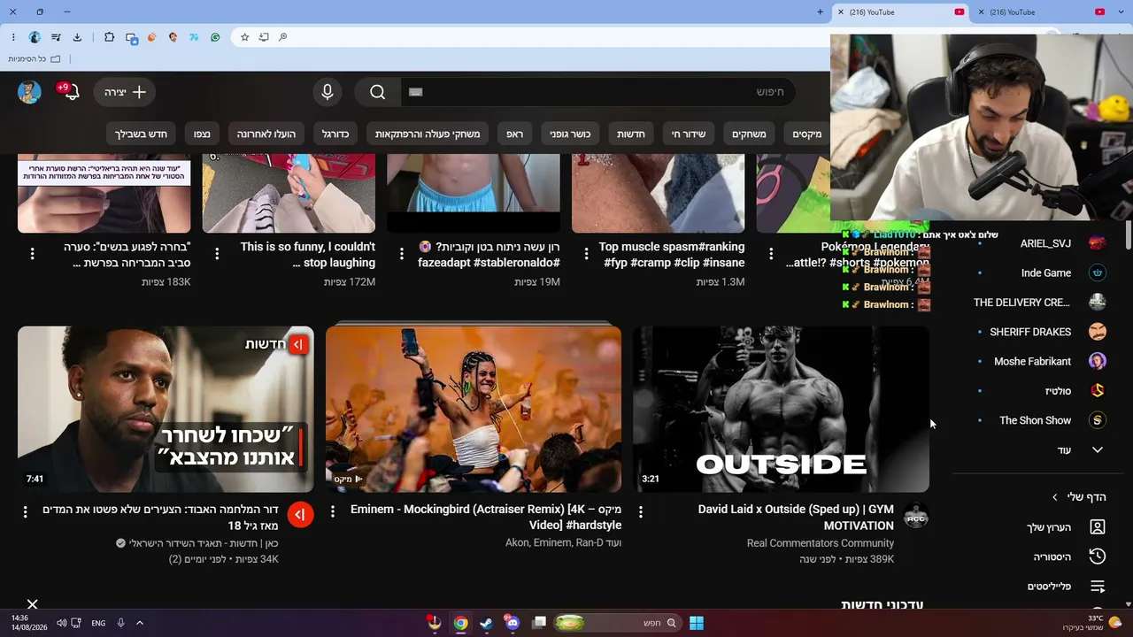This screenshot has height=637, width=1133.
Task: Open the Eminem Mockingbird mix thumbnail
Action: point(474,409)
